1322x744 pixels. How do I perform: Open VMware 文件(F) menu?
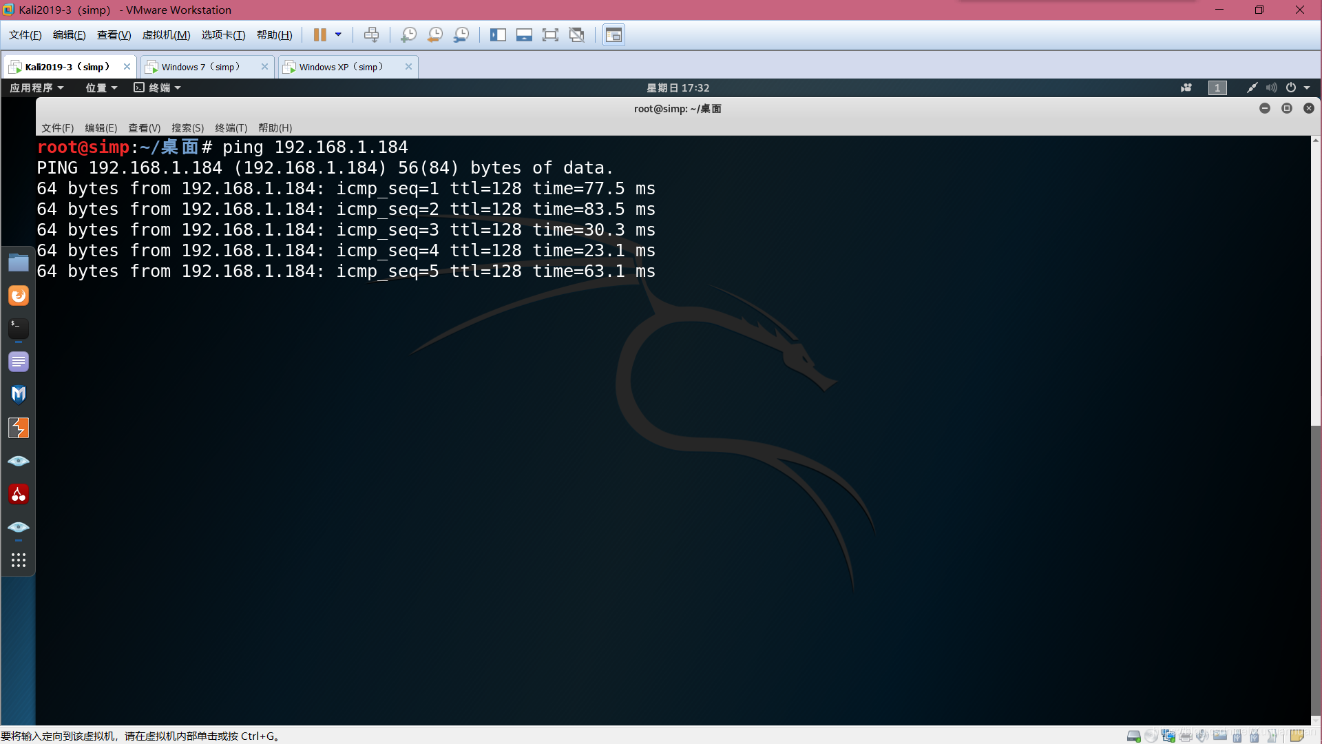[x=25, y=35]
